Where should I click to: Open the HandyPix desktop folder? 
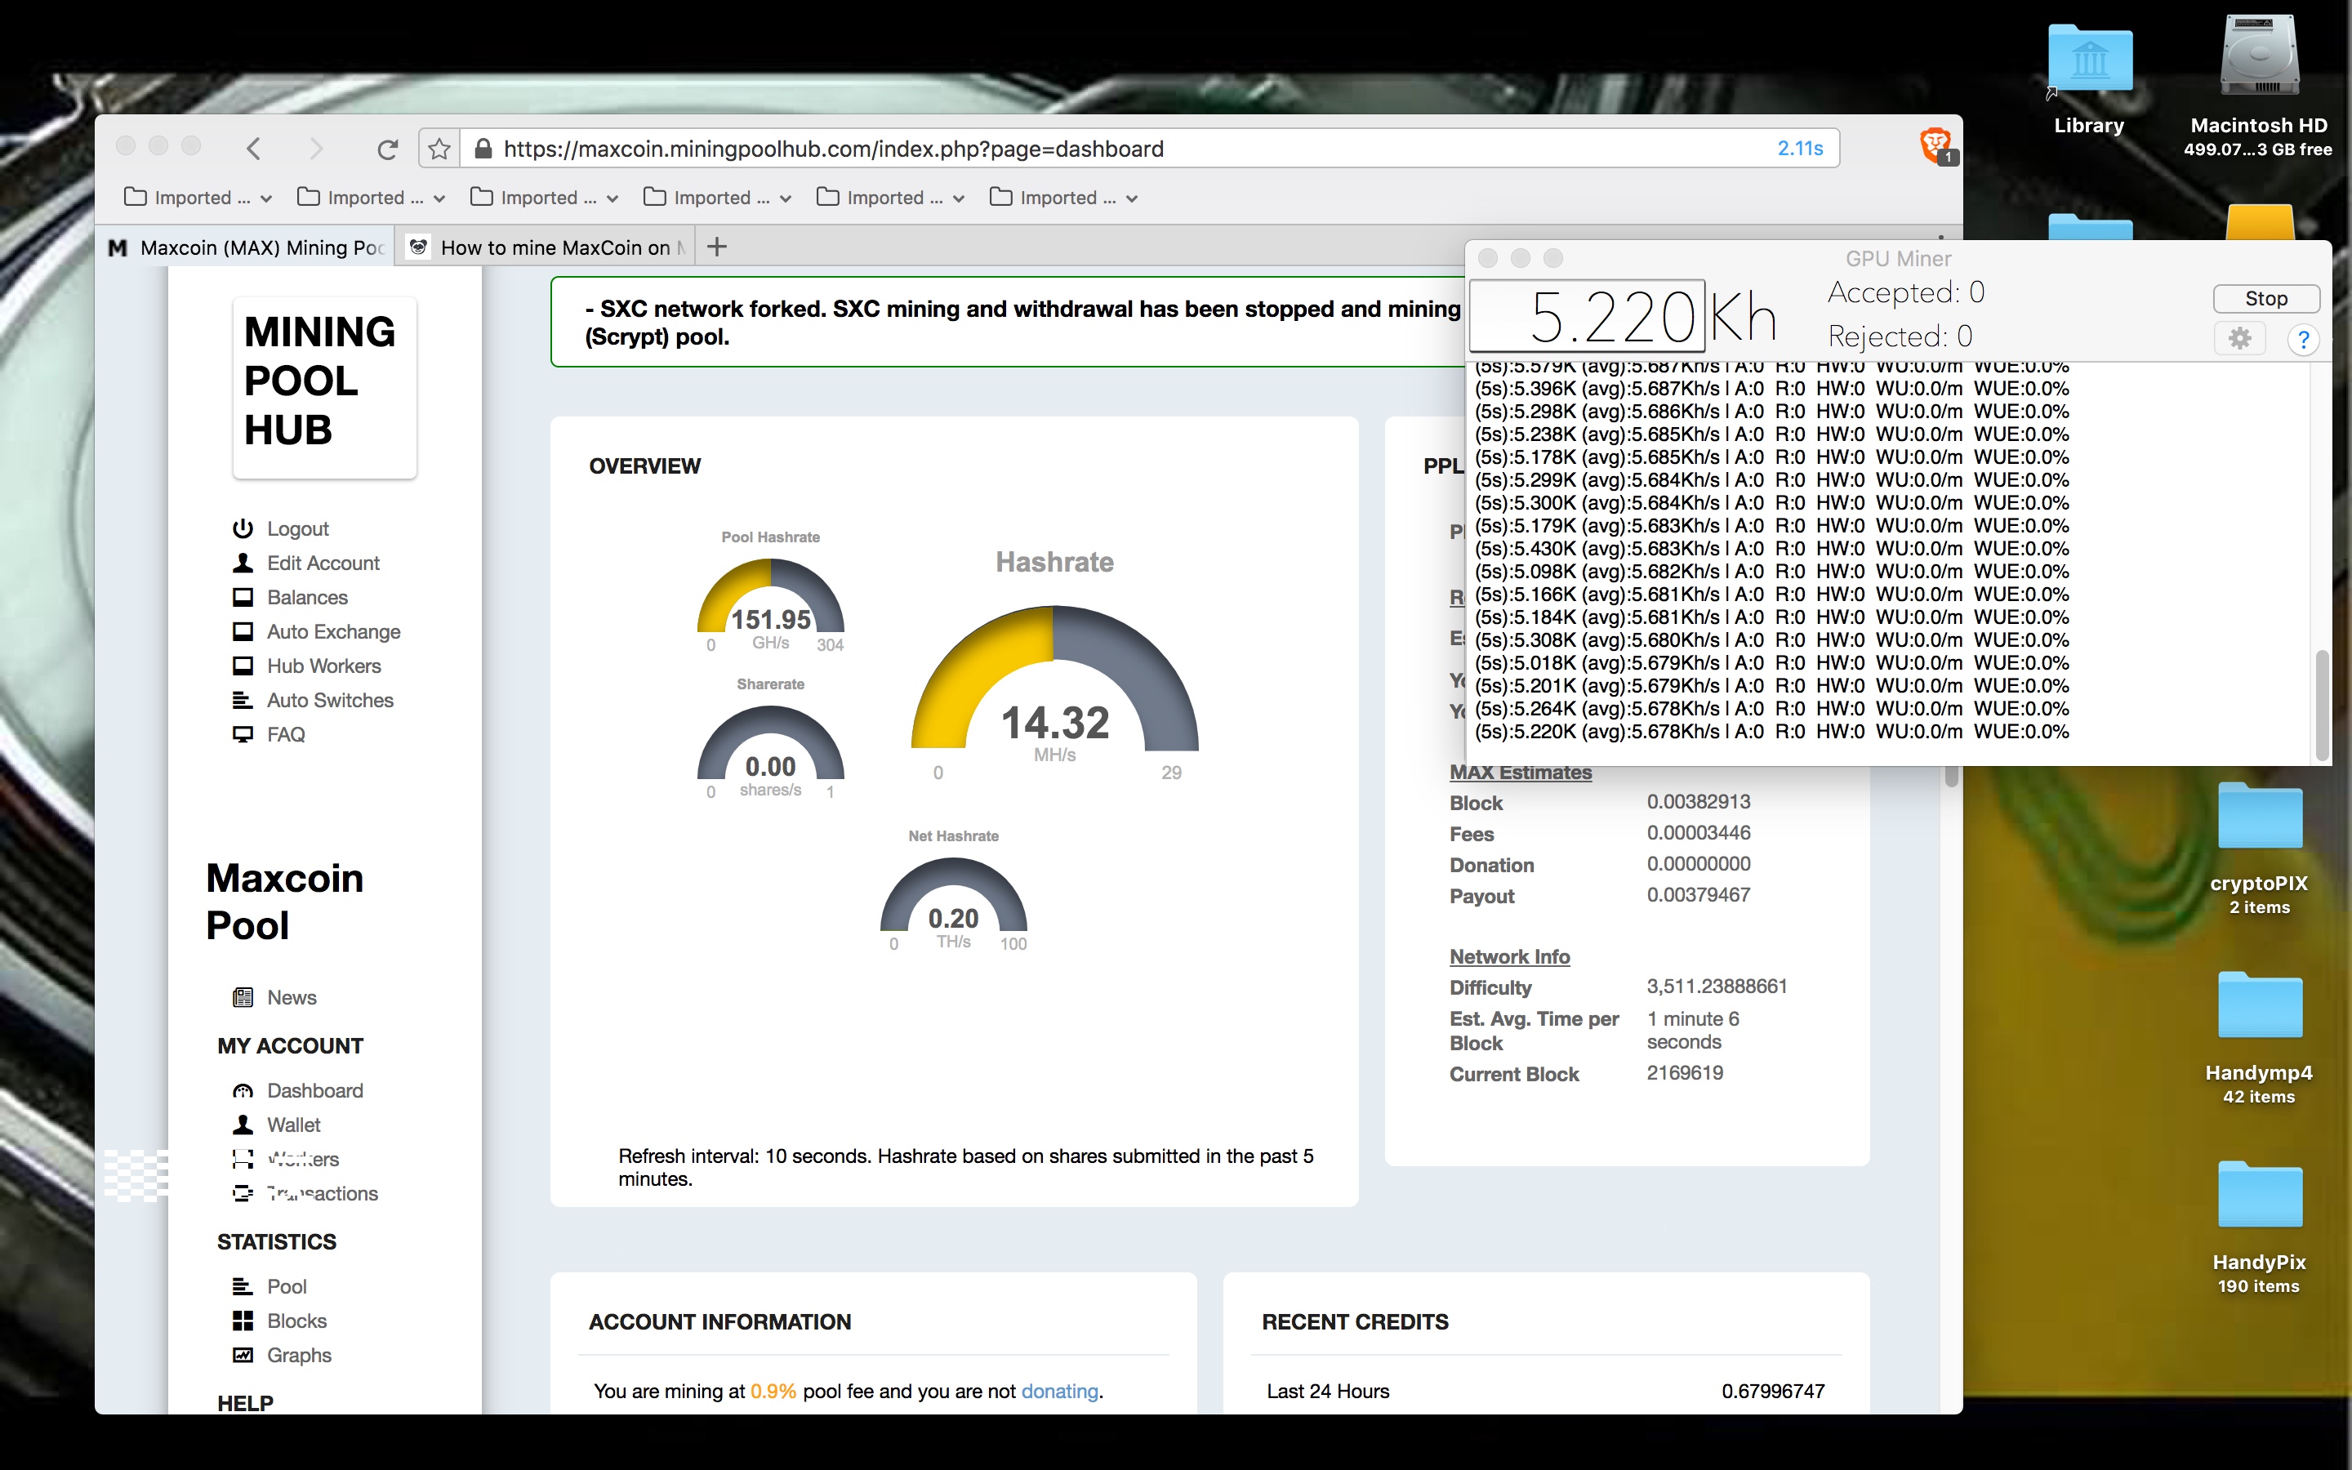2260,1196
